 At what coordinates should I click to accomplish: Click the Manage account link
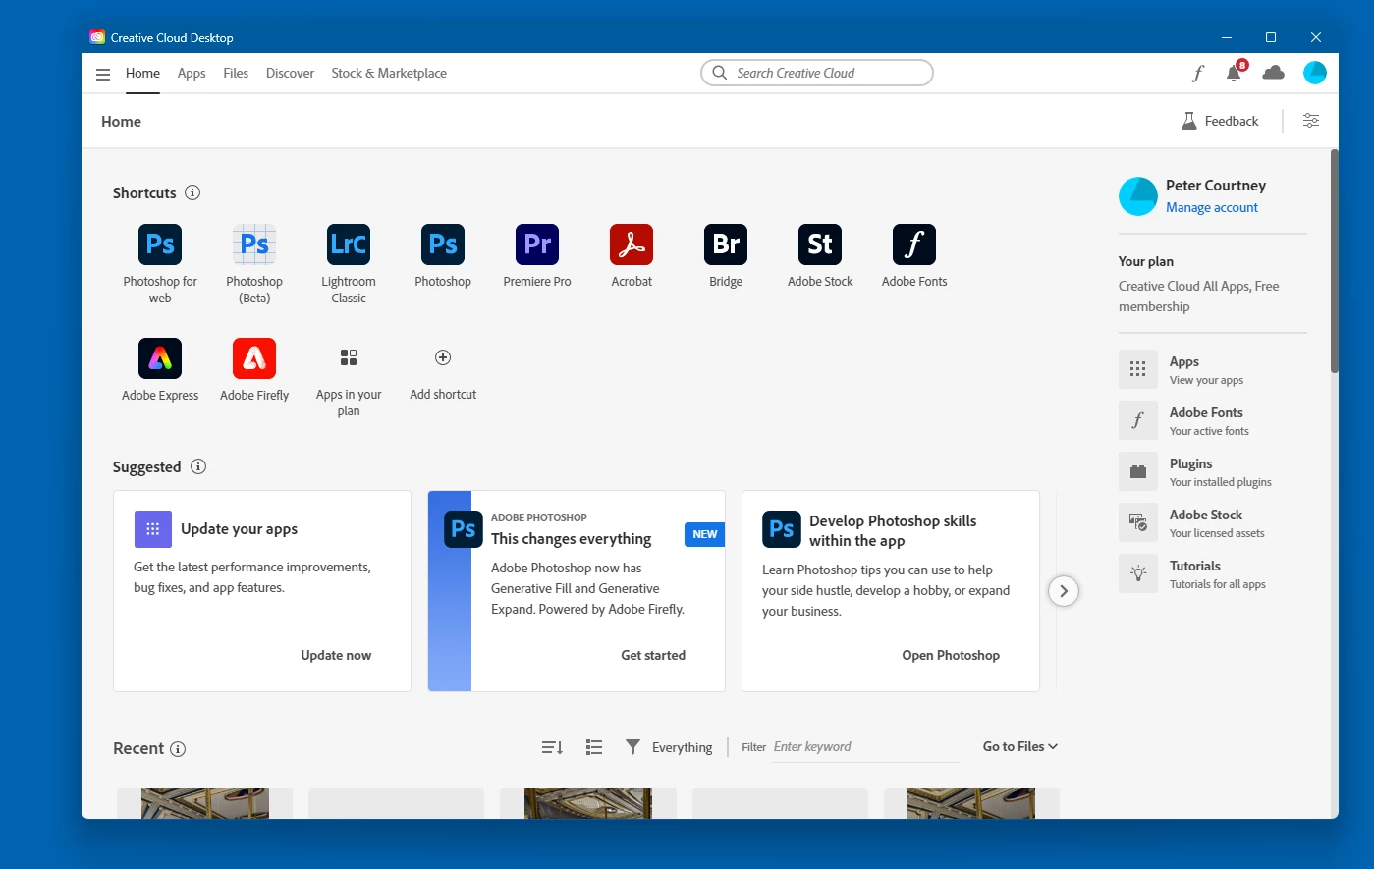1212,208
